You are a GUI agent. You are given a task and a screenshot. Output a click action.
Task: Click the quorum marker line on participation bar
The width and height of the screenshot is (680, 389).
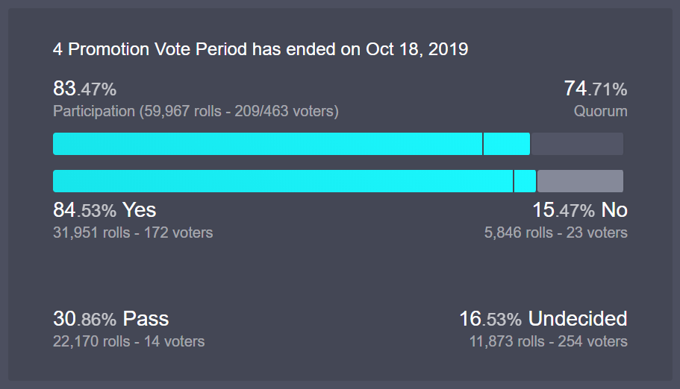tap(483, 144)
